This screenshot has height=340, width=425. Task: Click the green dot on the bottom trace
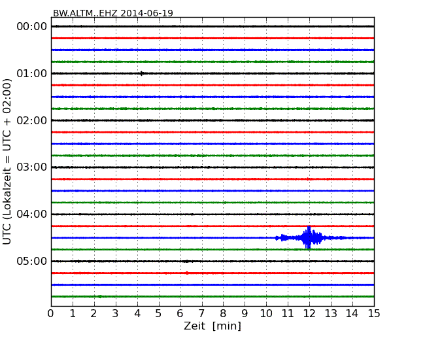[100, 296]
